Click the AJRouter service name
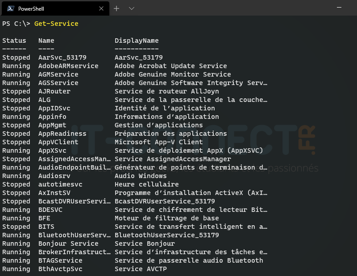This screenshot has width=357, height=276. click(x=54, y=91)
